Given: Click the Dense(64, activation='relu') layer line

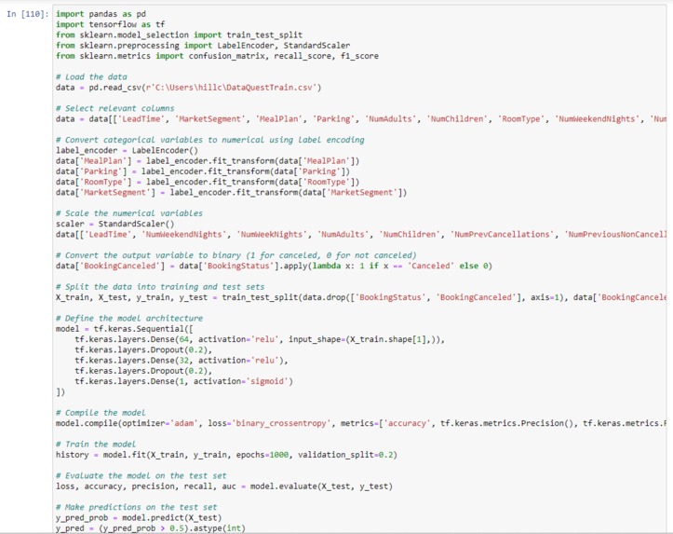Looking at the screenshot, I should click(260, 339).
